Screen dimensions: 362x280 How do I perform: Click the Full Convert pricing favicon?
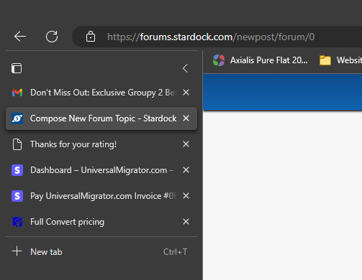(x=17, y=222)
